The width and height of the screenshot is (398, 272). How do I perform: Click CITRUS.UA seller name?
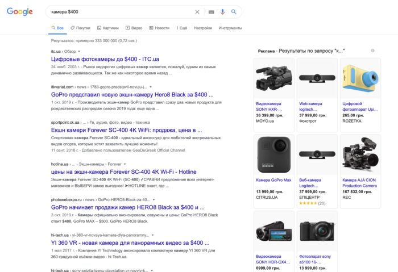point(267,198)
